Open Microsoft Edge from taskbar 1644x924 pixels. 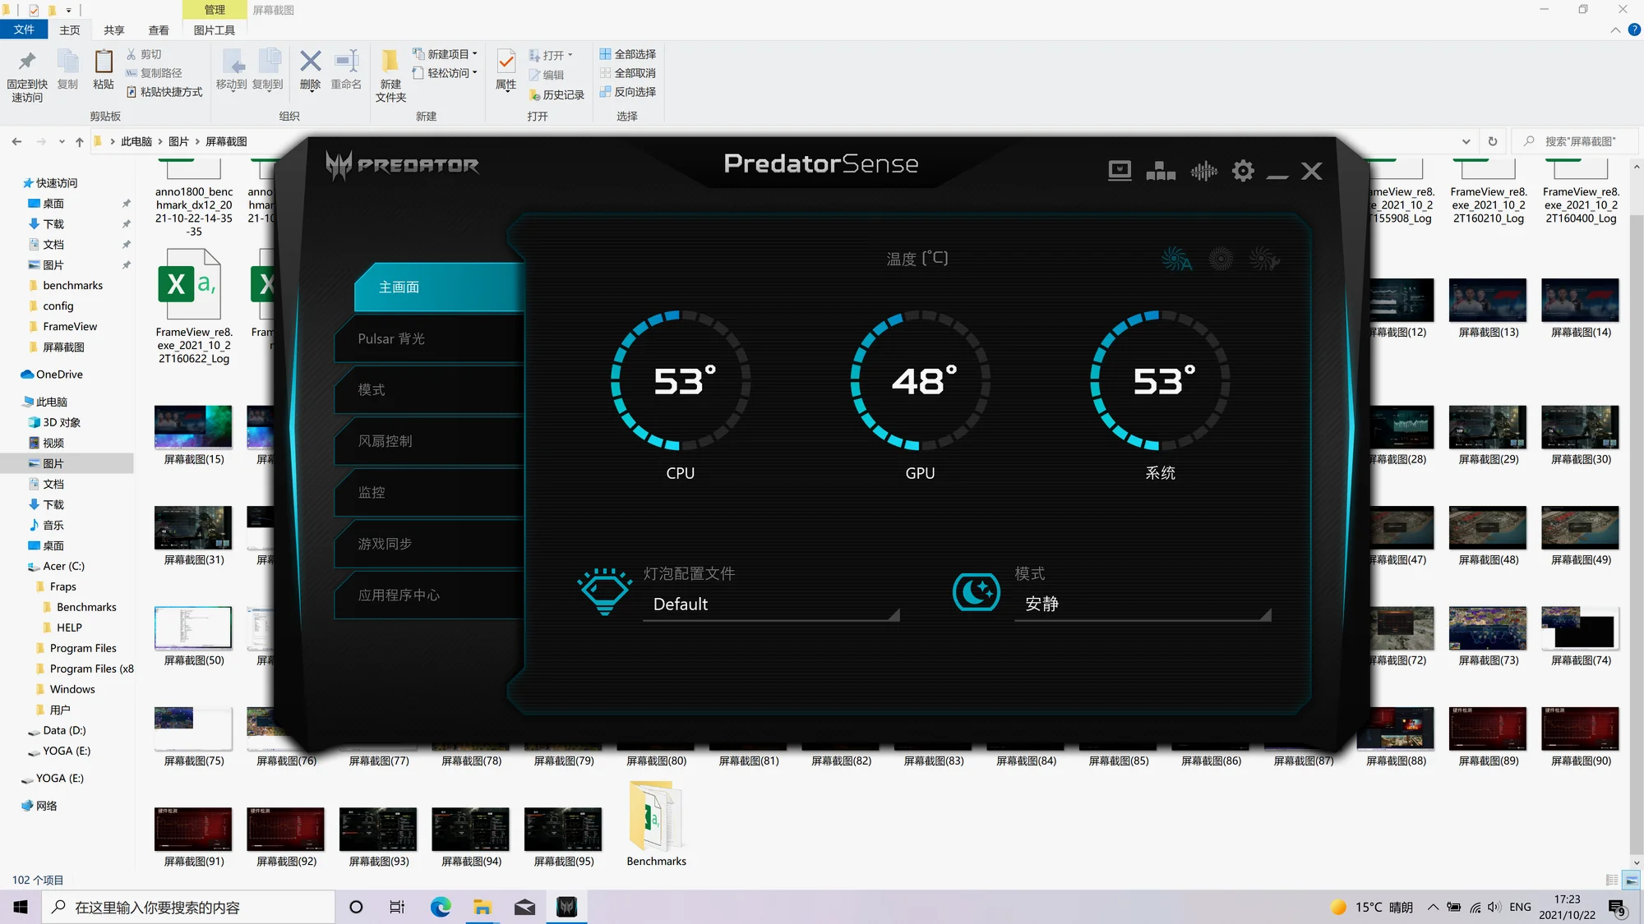click(x=441, y=907)
